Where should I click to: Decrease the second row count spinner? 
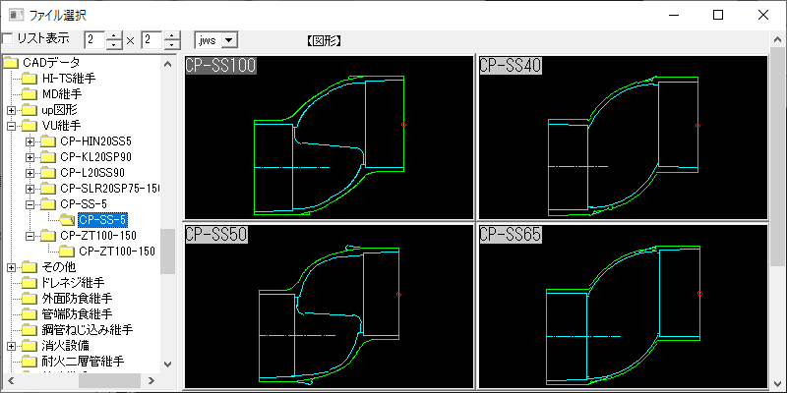pyautogui.click(x=173, y=44)
